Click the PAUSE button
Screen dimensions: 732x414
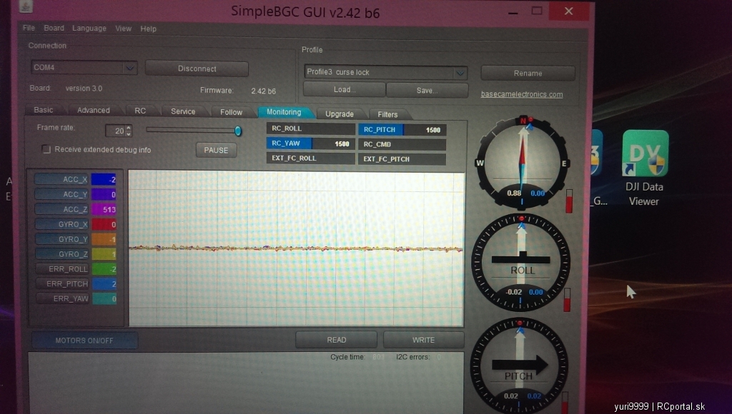(x=216, y=150)
